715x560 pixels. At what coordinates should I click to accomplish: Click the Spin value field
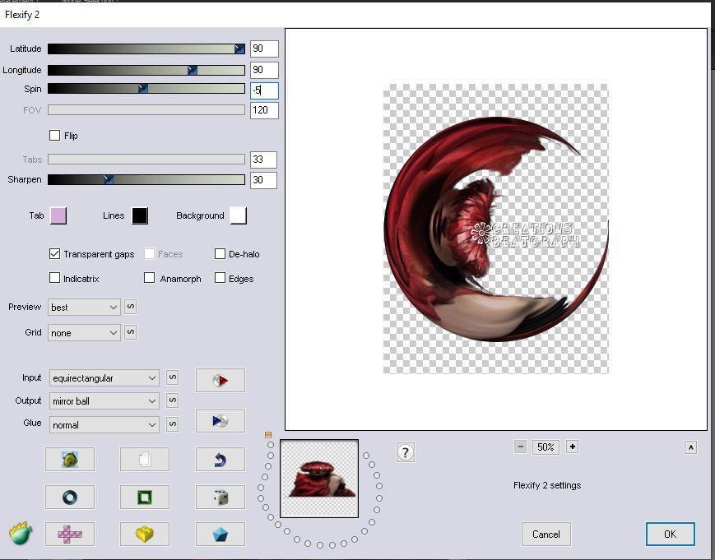tap(264, 90)
